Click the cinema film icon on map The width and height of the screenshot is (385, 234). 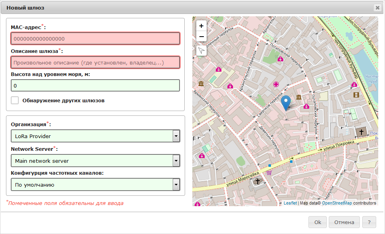(356, 95)
